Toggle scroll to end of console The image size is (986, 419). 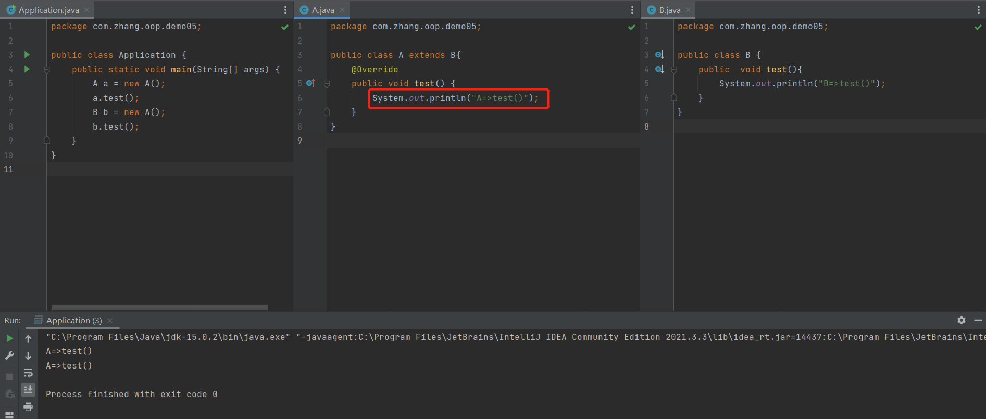coord(28,389)
